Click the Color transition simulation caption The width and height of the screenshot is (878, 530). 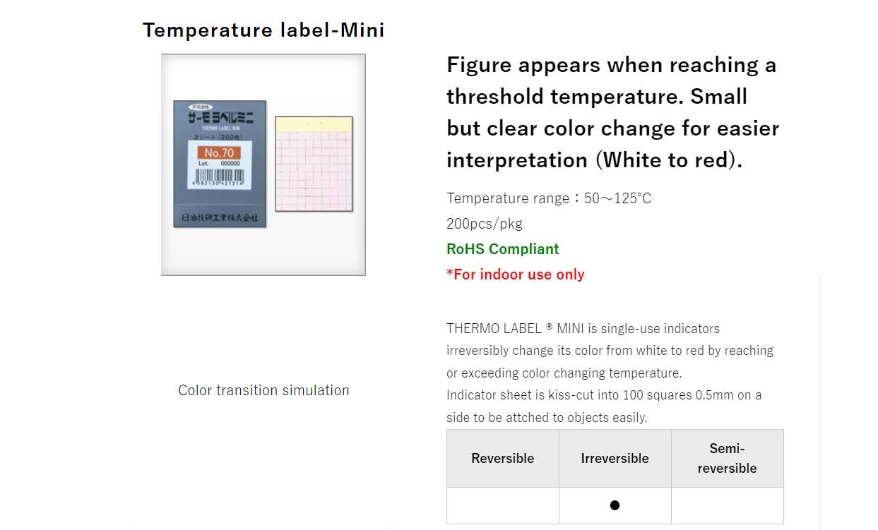coord(263,390)
